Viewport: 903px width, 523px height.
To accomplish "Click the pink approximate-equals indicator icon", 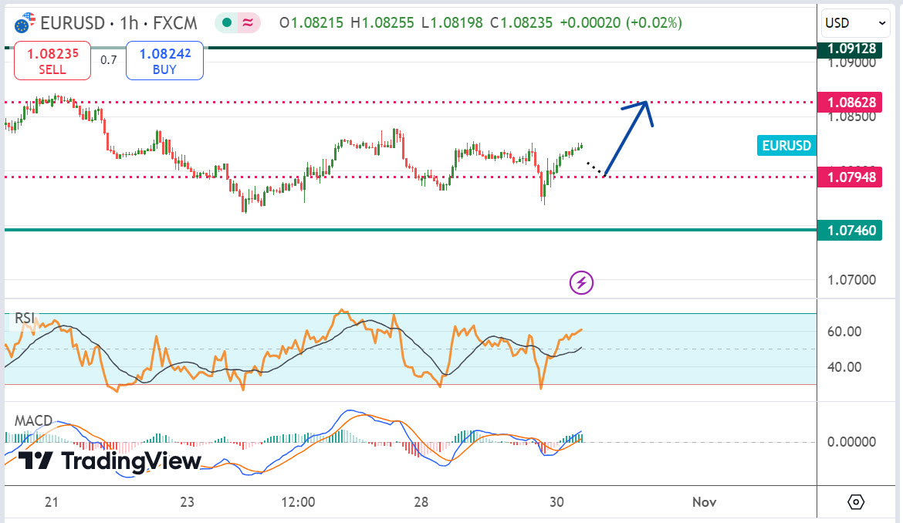I will pyautogui.click(x=248, y=23).
